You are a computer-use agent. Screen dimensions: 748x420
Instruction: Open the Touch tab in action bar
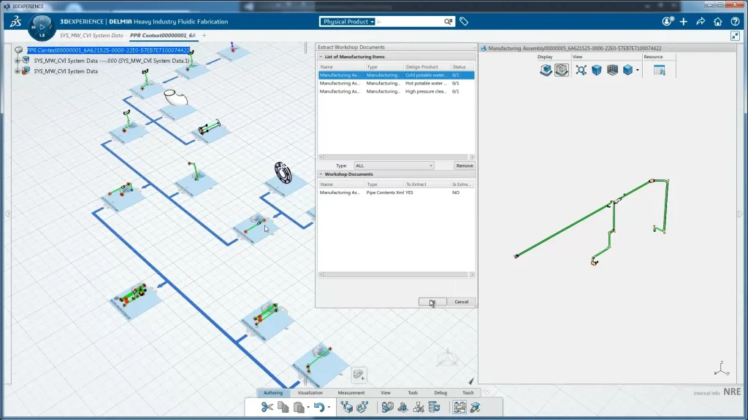pyautogui.click(x=468, y=393)
